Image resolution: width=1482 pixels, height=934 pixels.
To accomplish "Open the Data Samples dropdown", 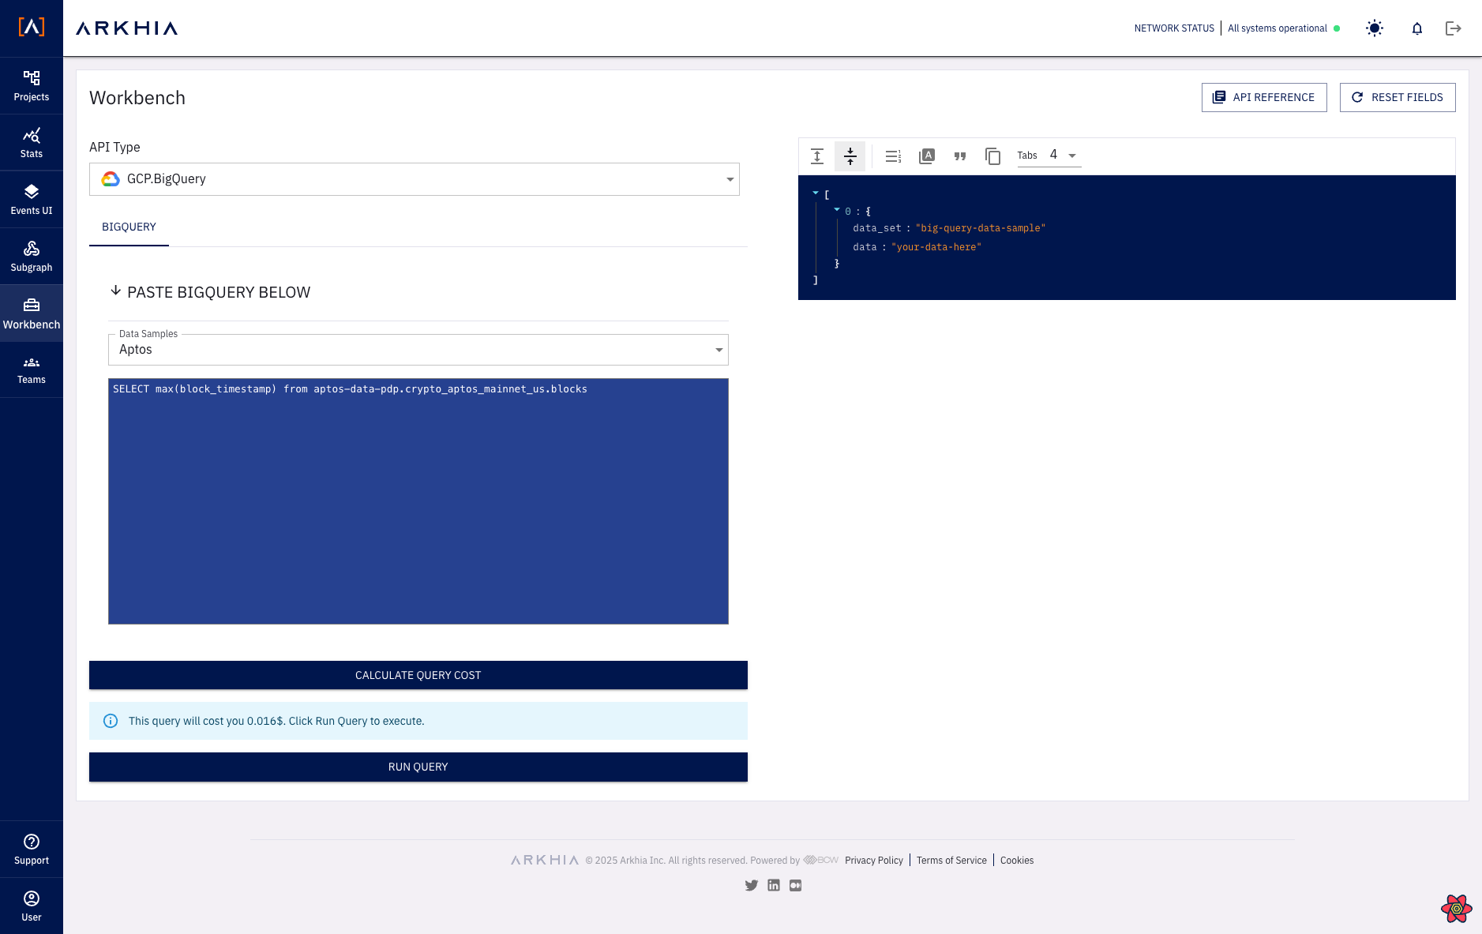I will coord(418,350).
